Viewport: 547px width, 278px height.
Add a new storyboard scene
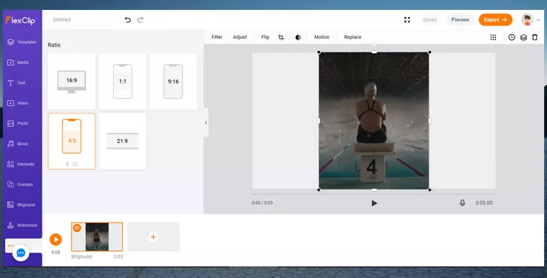click(153, 237)
